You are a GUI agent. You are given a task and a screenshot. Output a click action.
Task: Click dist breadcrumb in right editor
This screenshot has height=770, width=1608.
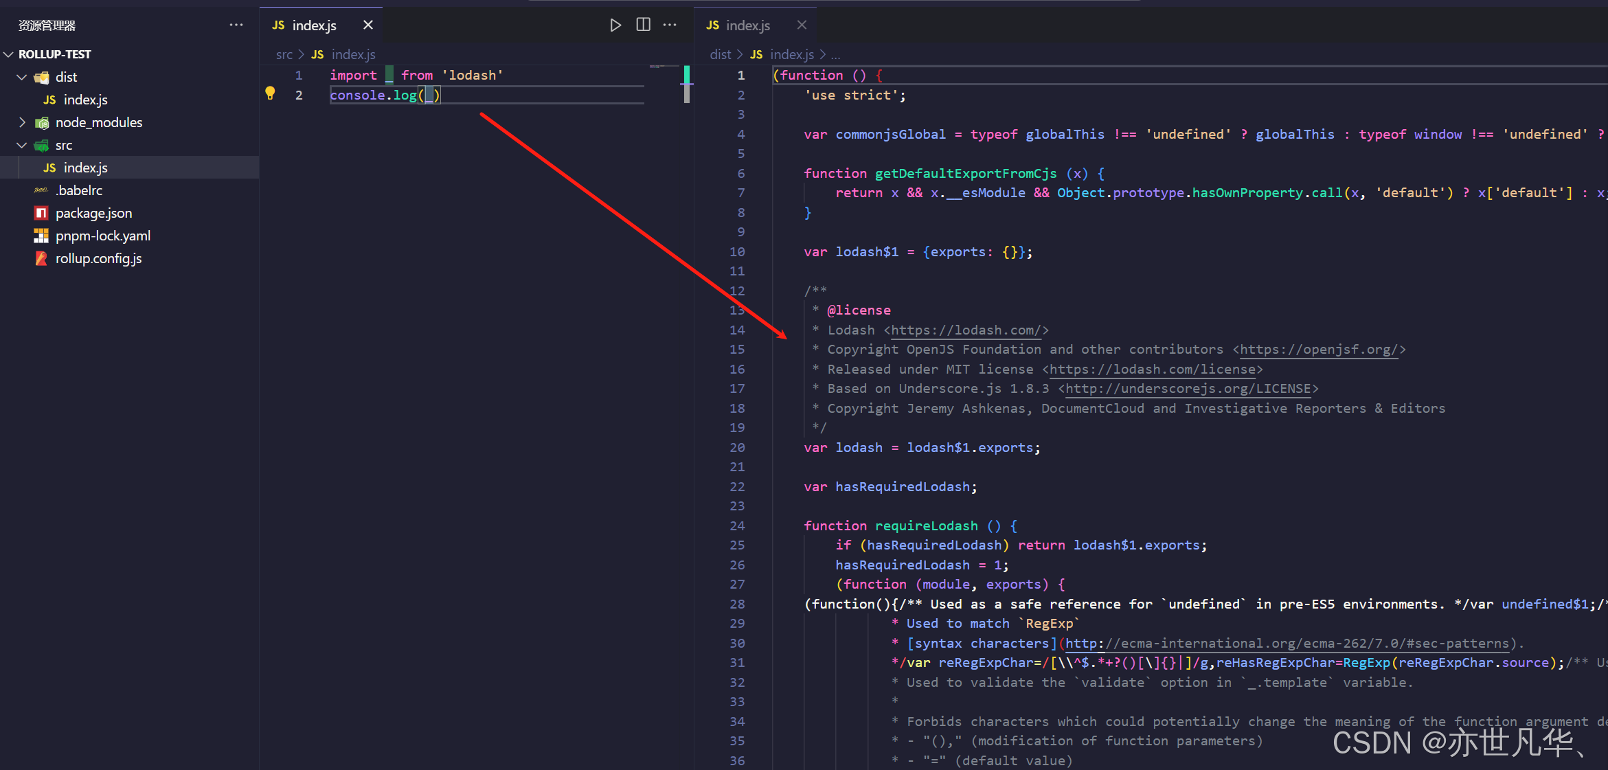pos(720,54)
